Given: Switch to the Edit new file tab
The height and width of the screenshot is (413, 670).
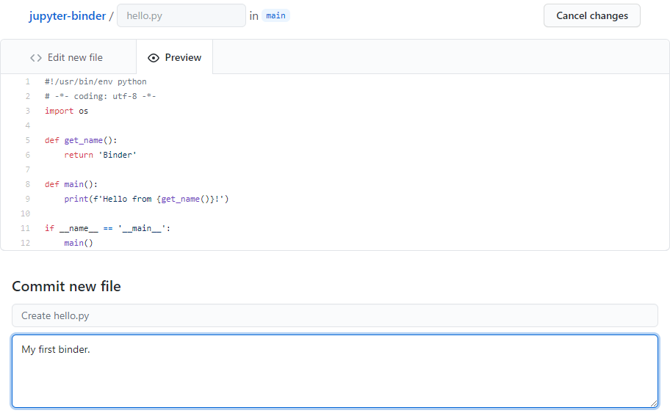Looking at the screenshot, I should (75, 57).
